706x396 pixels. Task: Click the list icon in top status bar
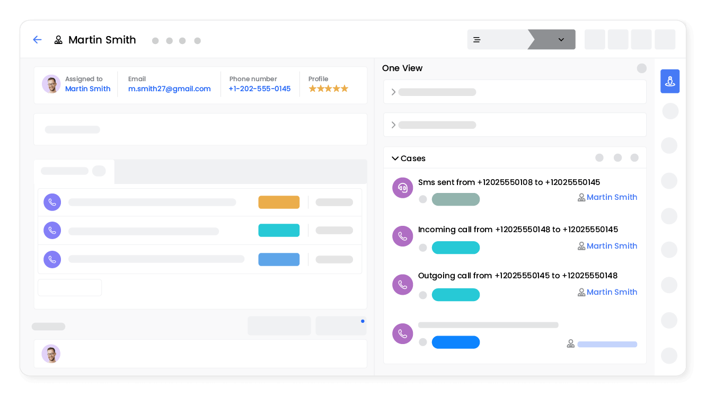pos(476,40)
